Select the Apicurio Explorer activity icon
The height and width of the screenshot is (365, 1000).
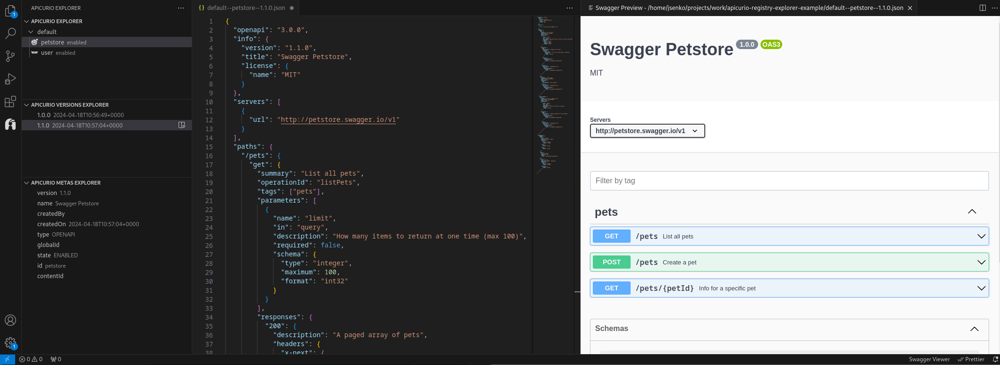click(x=10, y=124)
